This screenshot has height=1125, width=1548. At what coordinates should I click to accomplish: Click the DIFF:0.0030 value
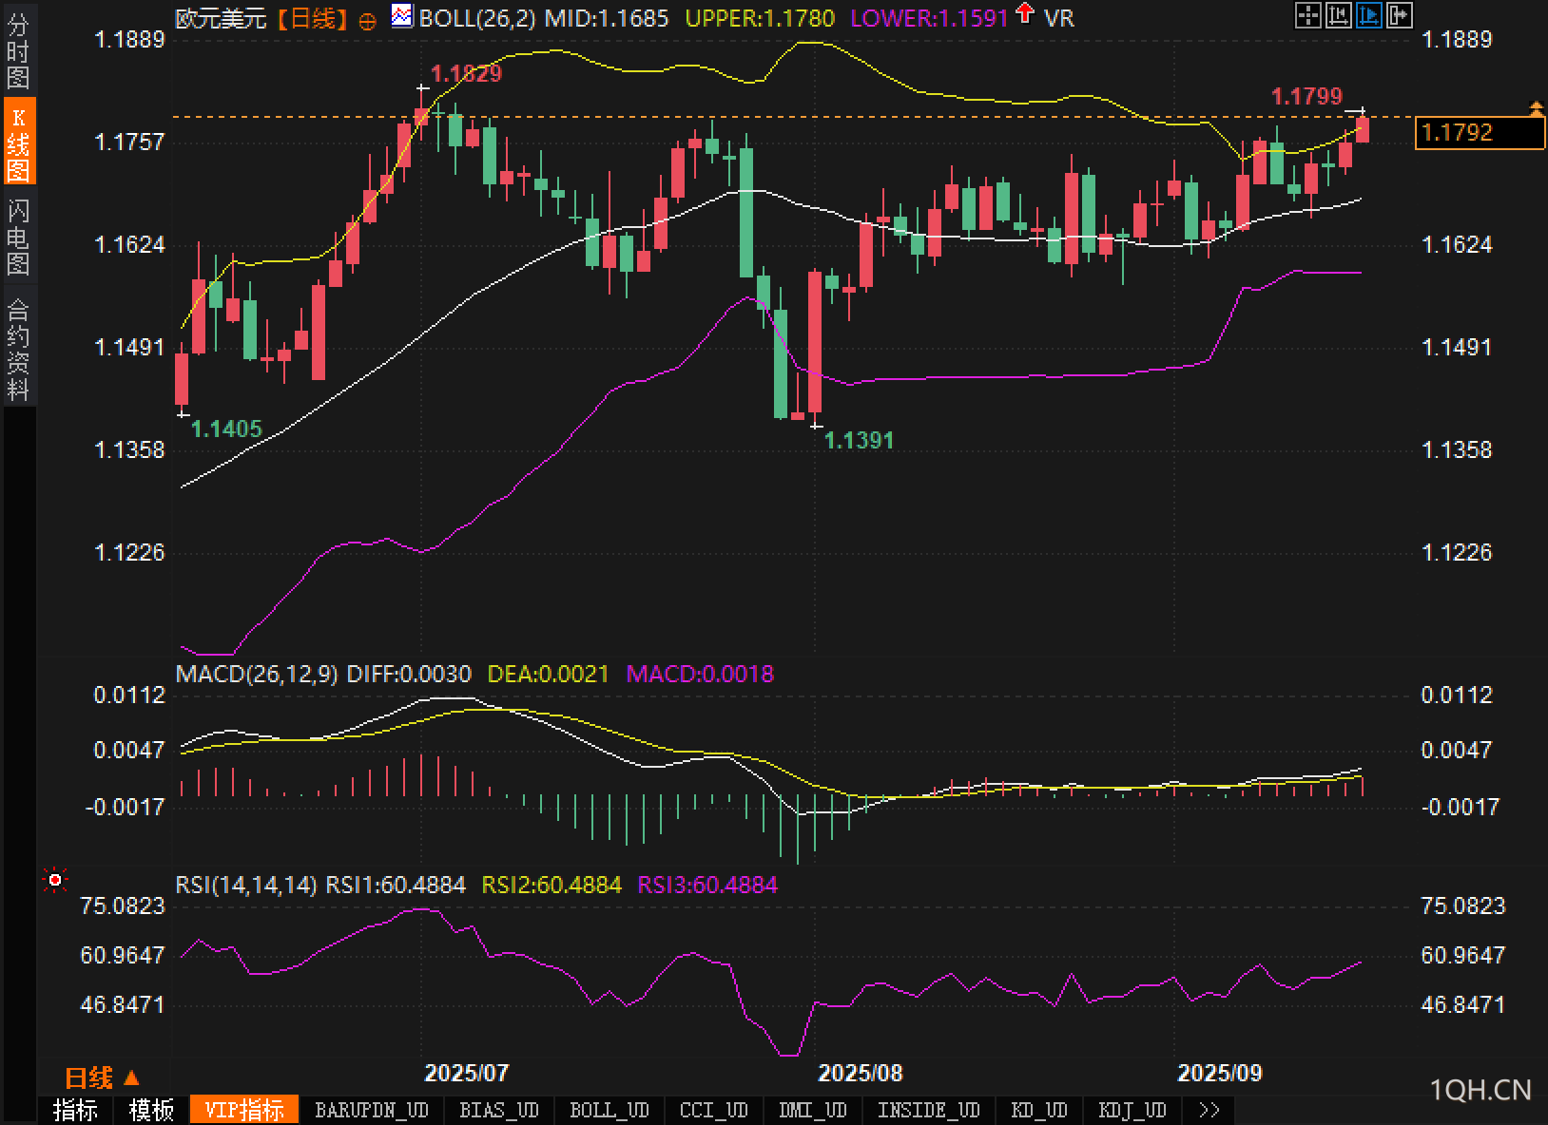click(409, 674)
